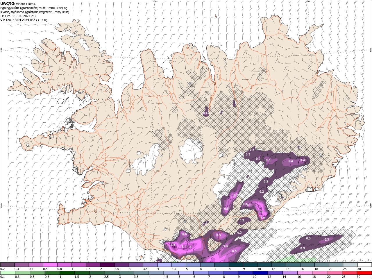The width and height of the screenshot is (372, 279).
Task: Click the 1.4 snowfall value label
Action: point(263,217)
